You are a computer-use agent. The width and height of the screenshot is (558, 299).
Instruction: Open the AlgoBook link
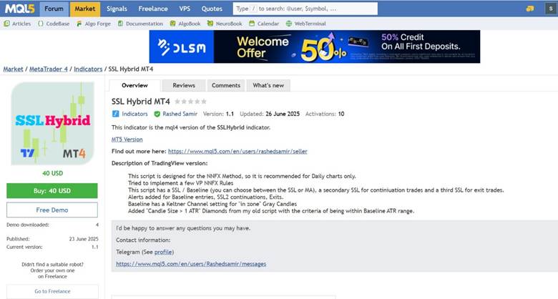tap(190, 24)
